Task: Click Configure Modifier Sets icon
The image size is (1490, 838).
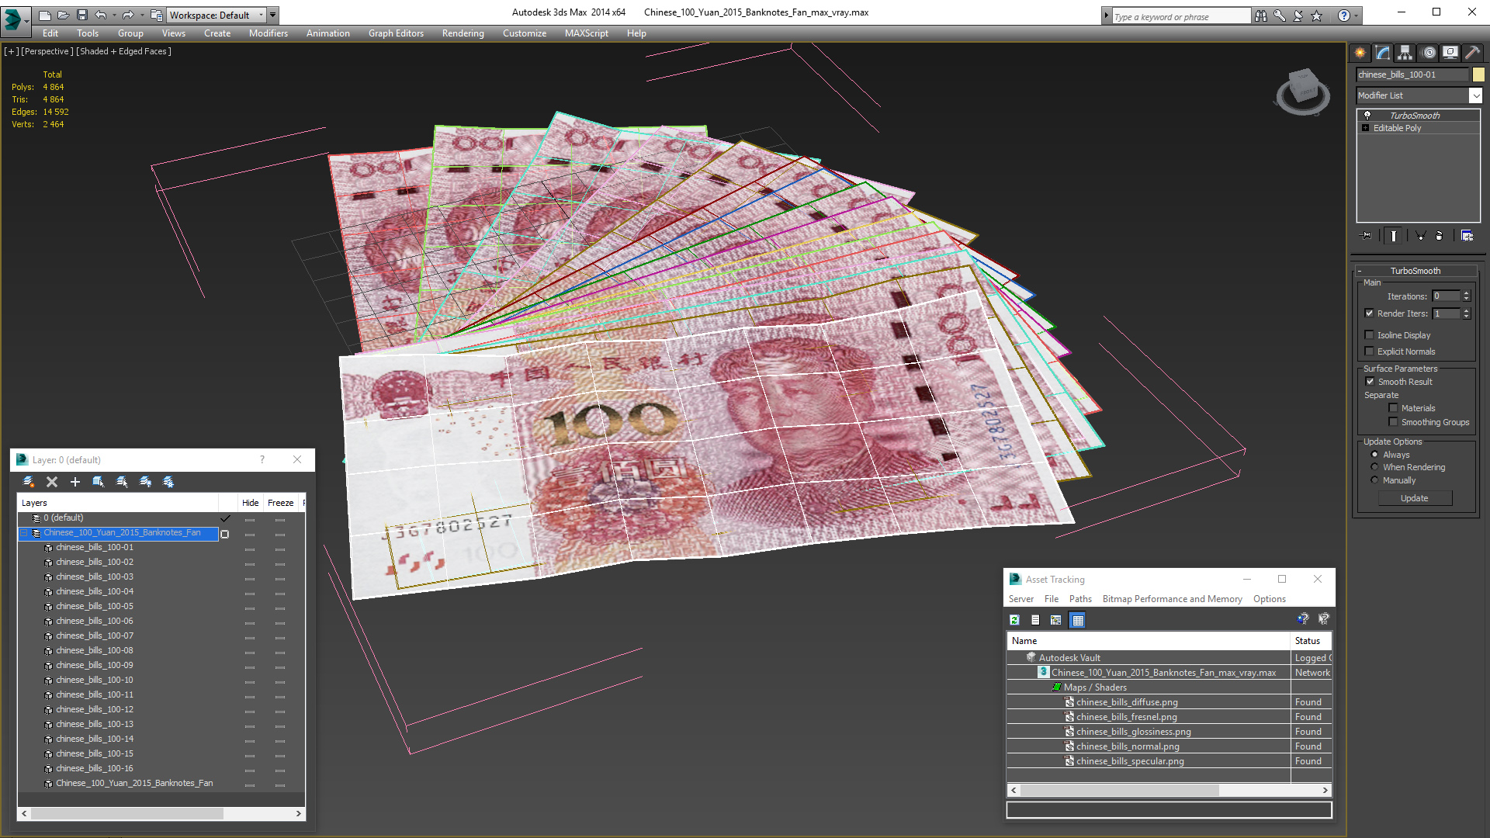Action: pos(1467,236)
